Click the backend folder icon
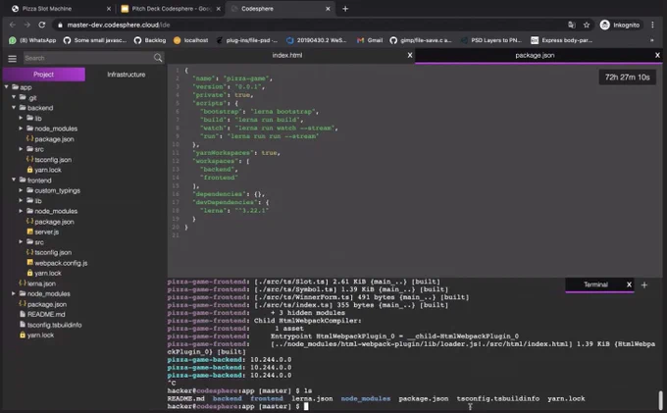 click(23, 108)
